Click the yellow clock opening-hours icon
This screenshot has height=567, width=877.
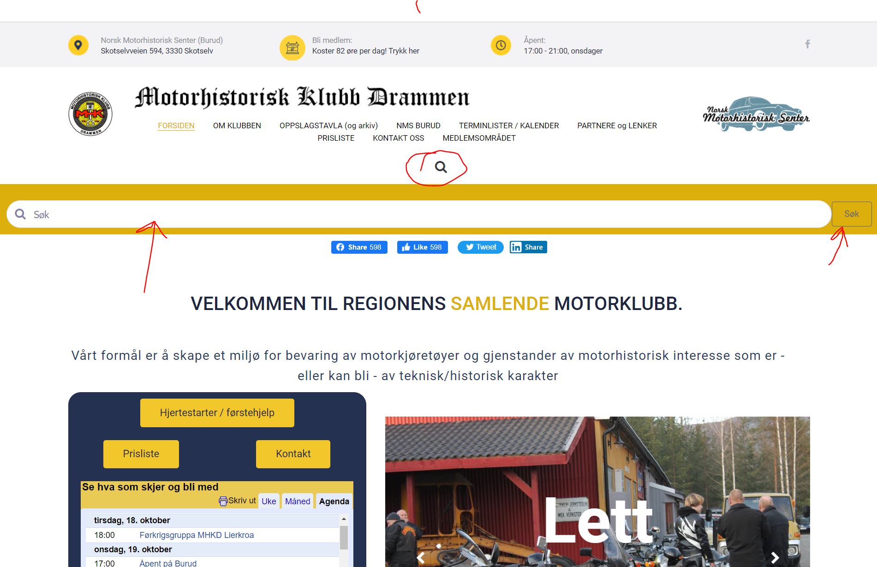[x=501, y=45]
